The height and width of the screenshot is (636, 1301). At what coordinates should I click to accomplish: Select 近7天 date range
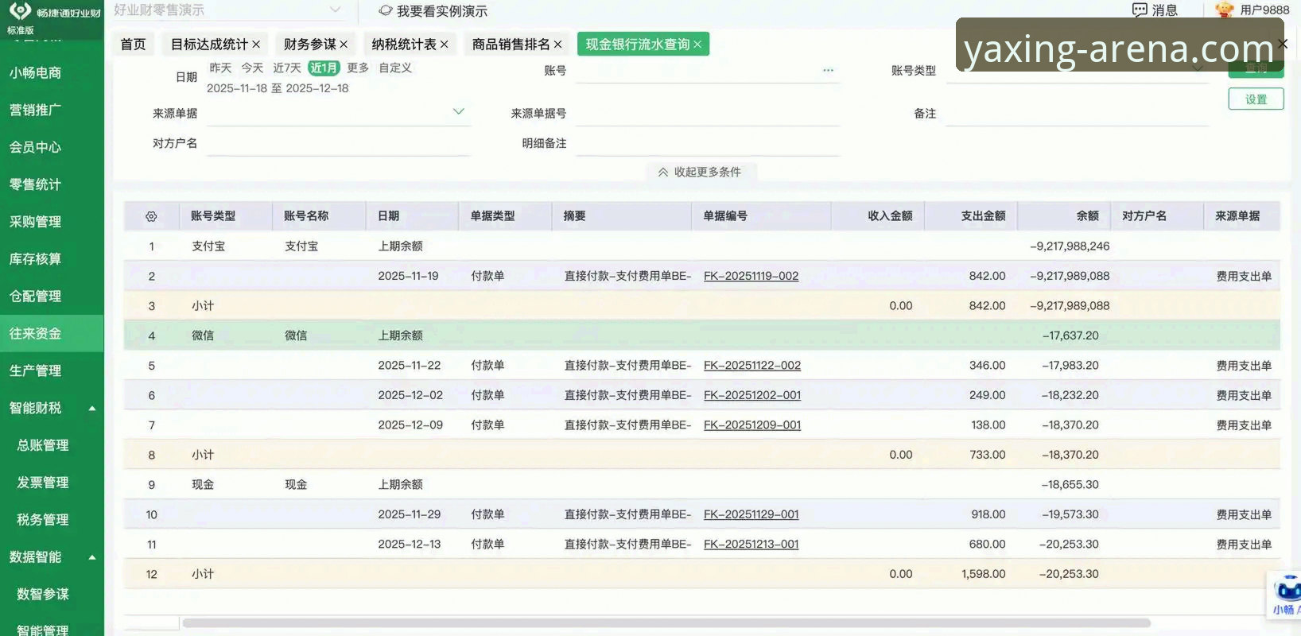287,68
